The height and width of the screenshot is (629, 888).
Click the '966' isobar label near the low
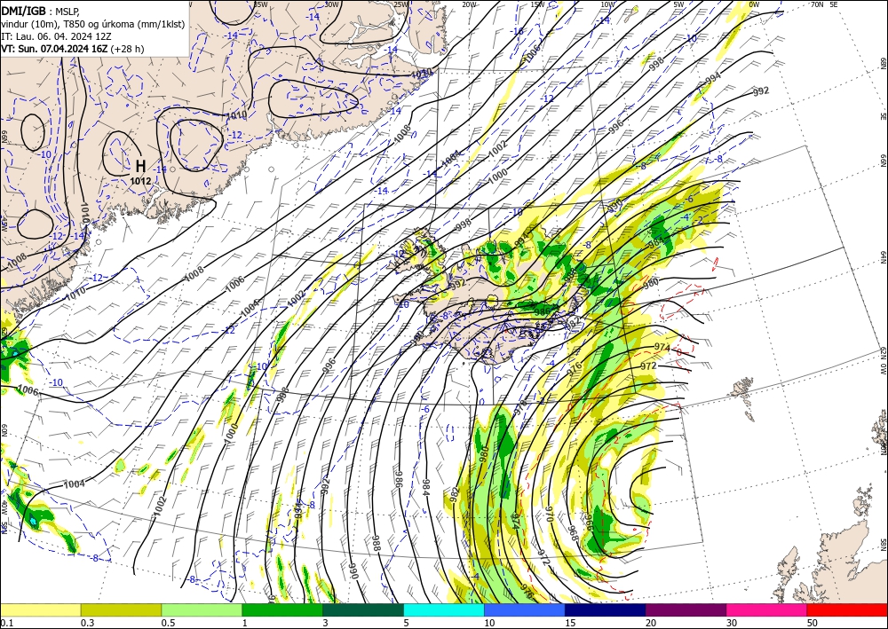[x=589, y=523]
